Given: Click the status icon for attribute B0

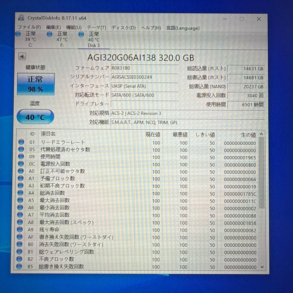Looking at the screenshot, I should point(20,244).
